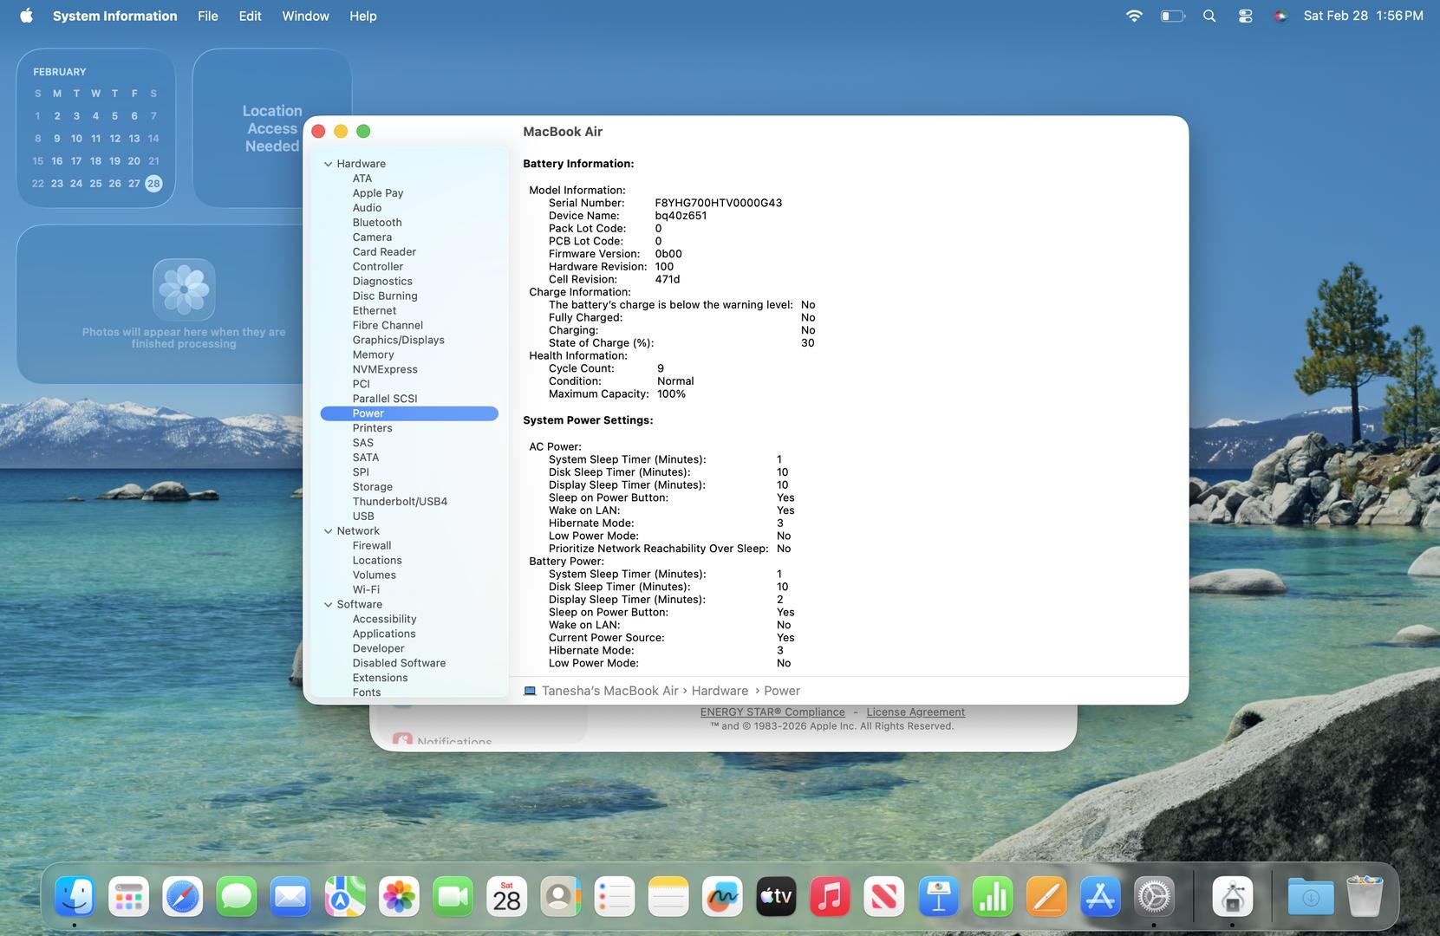
Task: Collapse the Network category chevron
Action: tap(329, 531)
